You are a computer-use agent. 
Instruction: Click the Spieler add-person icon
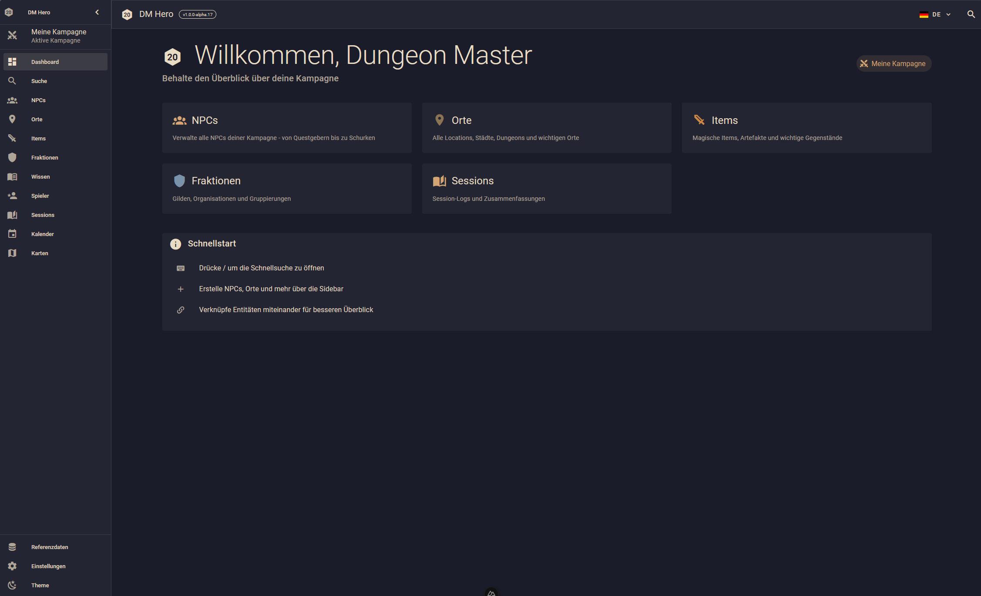12,196
